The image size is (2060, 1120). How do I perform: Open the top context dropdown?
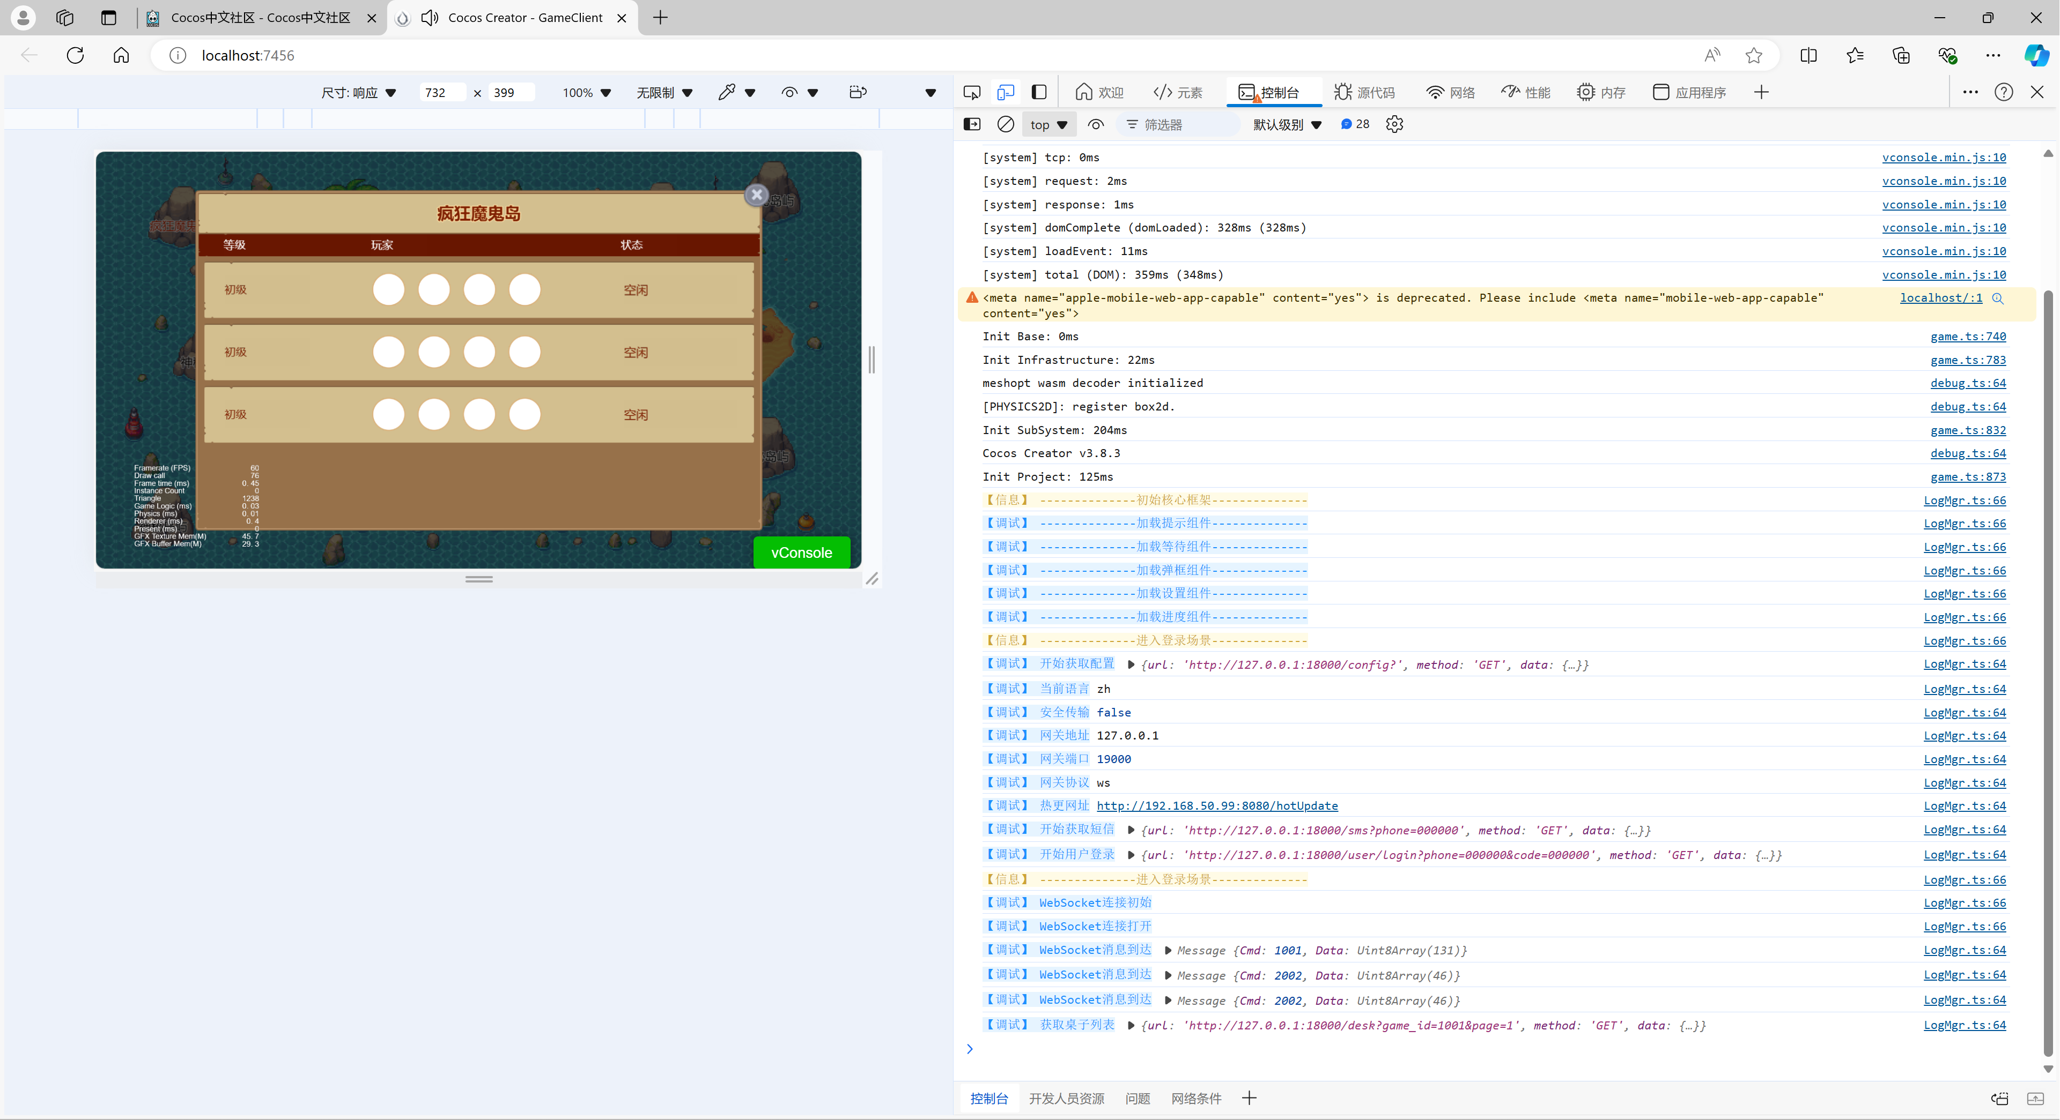coord(1049,125)
